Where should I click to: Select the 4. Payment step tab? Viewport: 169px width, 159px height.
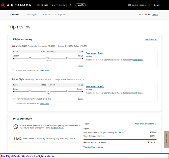point(61,14)
